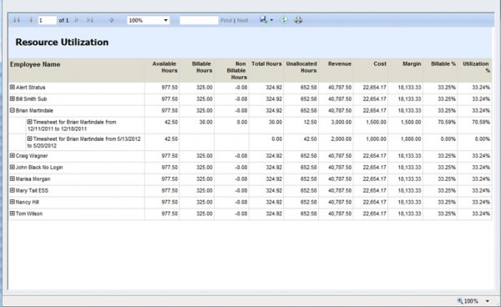Expand Alert Stratus row
The image size is (501, 307).
(x=13, y=87)
